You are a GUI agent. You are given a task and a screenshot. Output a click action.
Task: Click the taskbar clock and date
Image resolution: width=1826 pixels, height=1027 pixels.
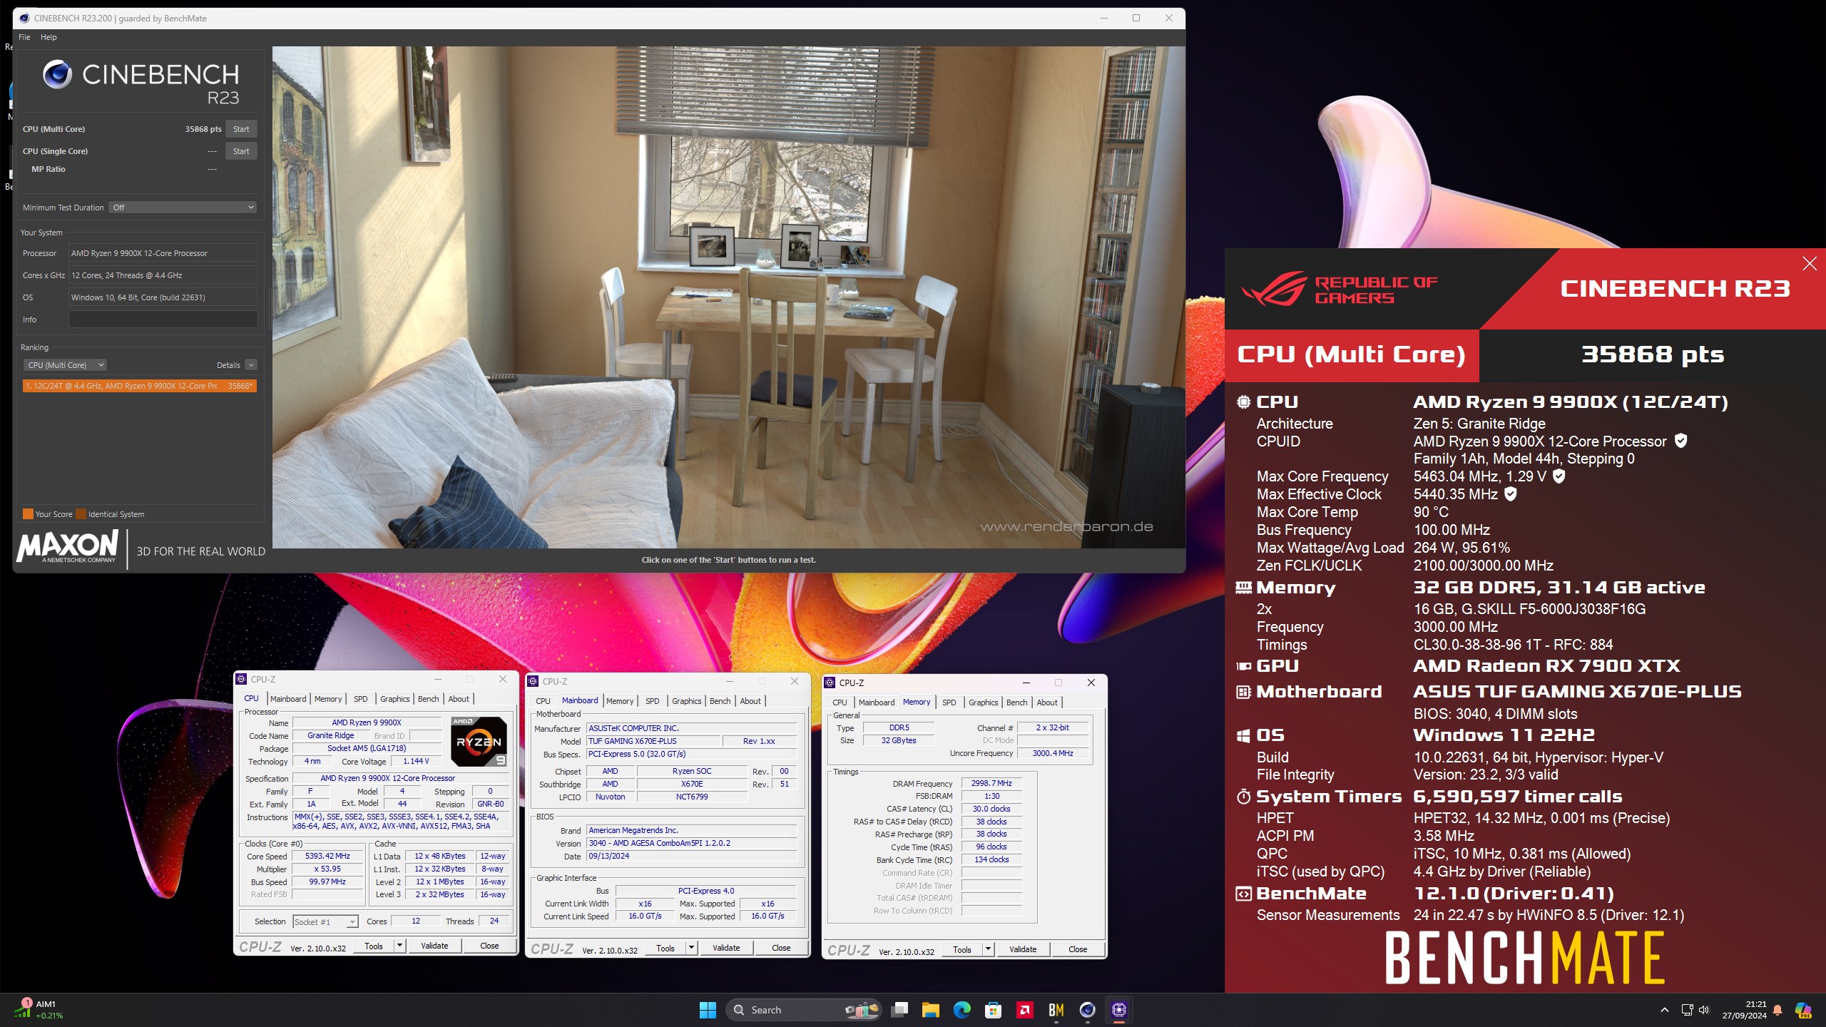(x=1745, y=1010)
